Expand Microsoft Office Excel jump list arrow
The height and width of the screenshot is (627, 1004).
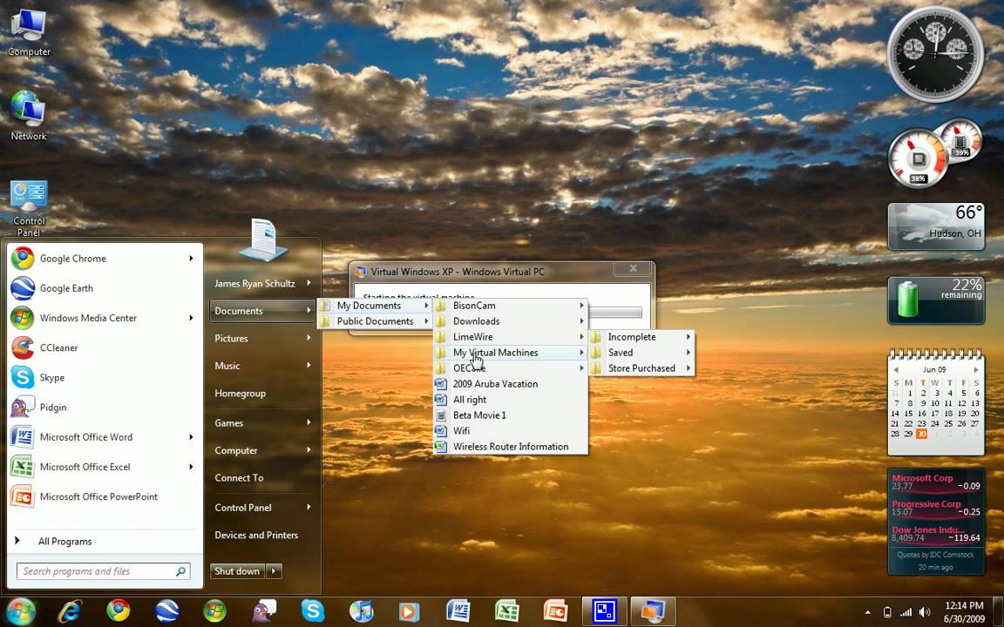pyautogui.click(x=191, y=467)
